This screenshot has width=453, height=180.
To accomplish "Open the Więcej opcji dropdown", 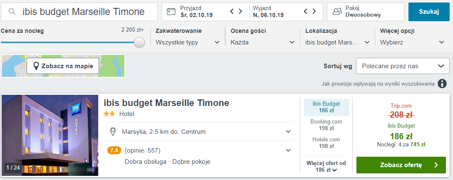I will coord(412,42).
